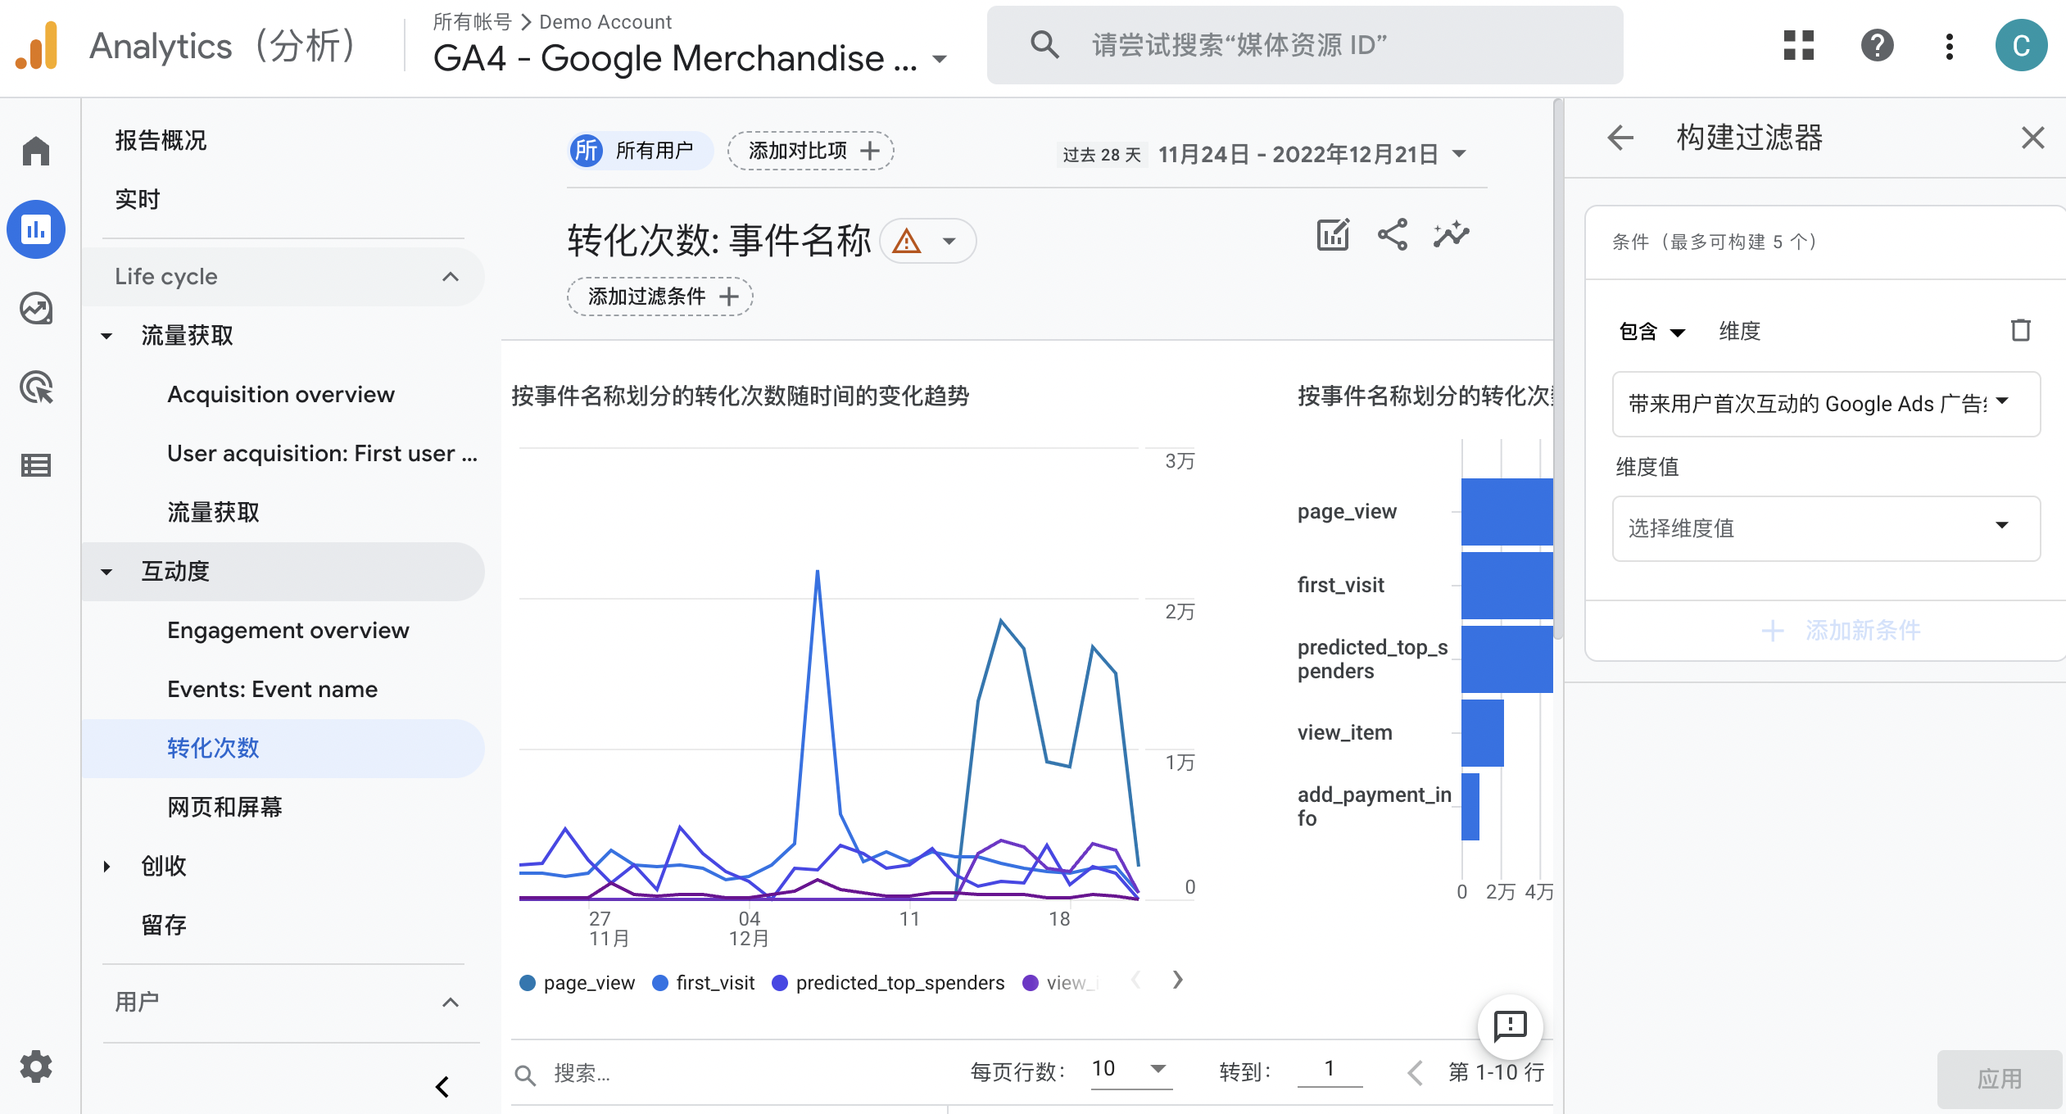Open Advertising icon in left rail
2066x1114 pixels.
tap(36, 387)
